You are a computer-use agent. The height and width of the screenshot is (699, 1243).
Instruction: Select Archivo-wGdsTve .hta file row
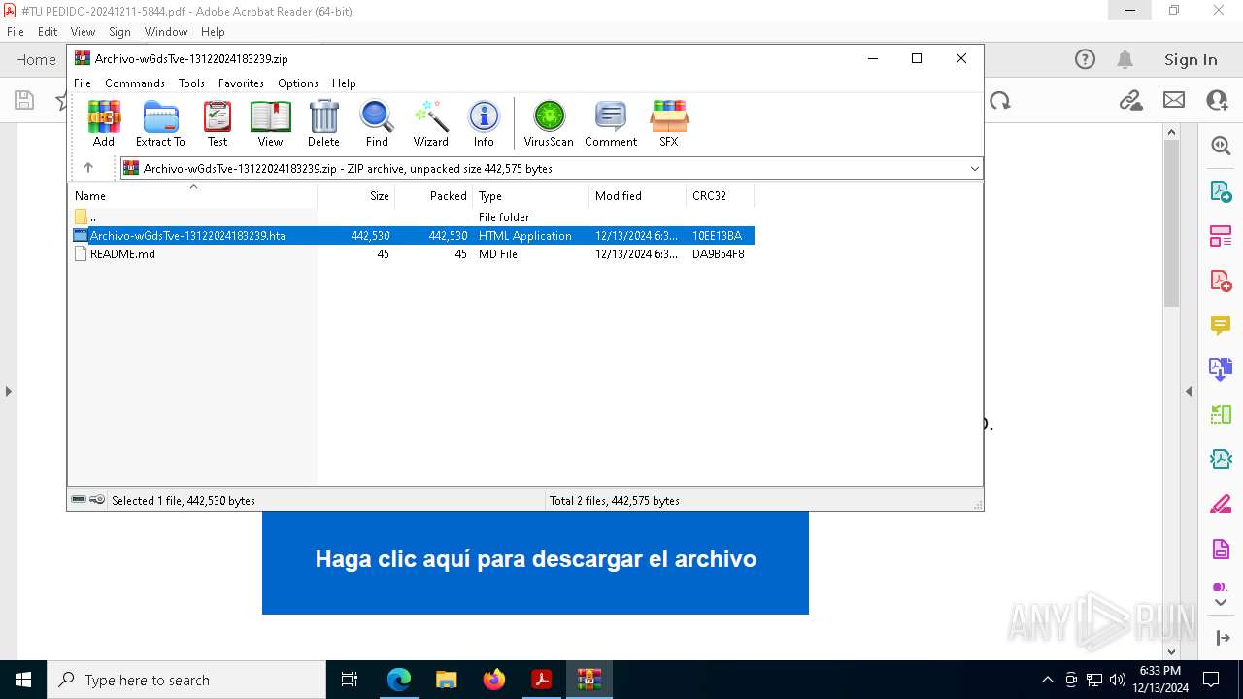412,236
